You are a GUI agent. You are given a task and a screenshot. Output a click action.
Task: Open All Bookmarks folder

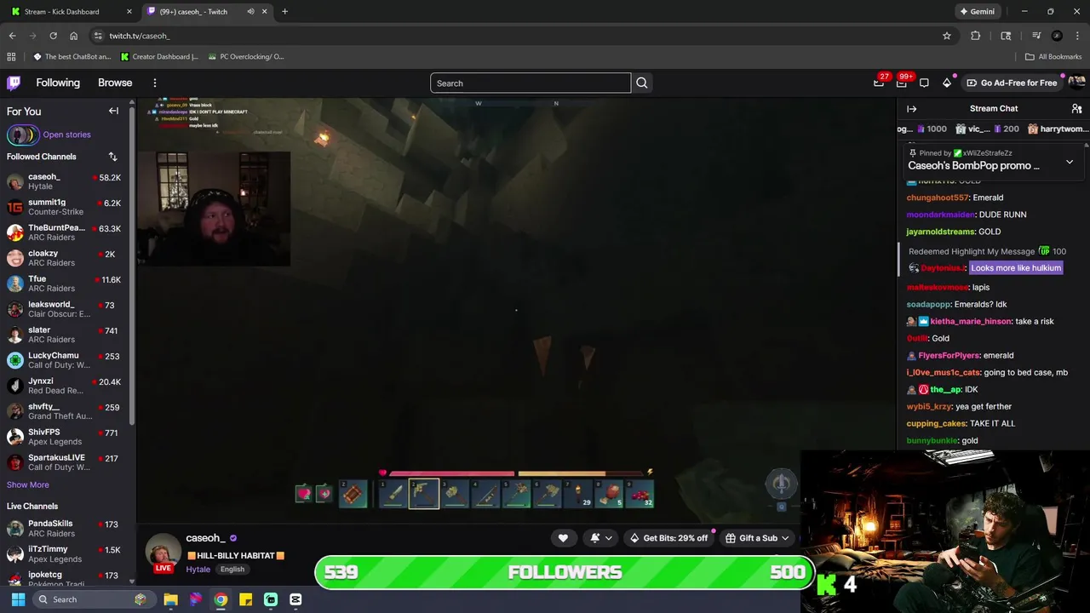(x=1053, y=57)
